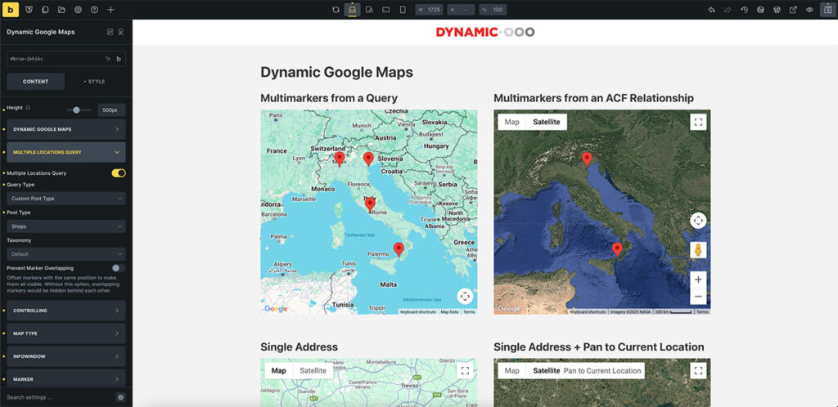
Task: Click Keyboard shortcuts on Query map
Action: pyautogui.click(x=418, y=311)
